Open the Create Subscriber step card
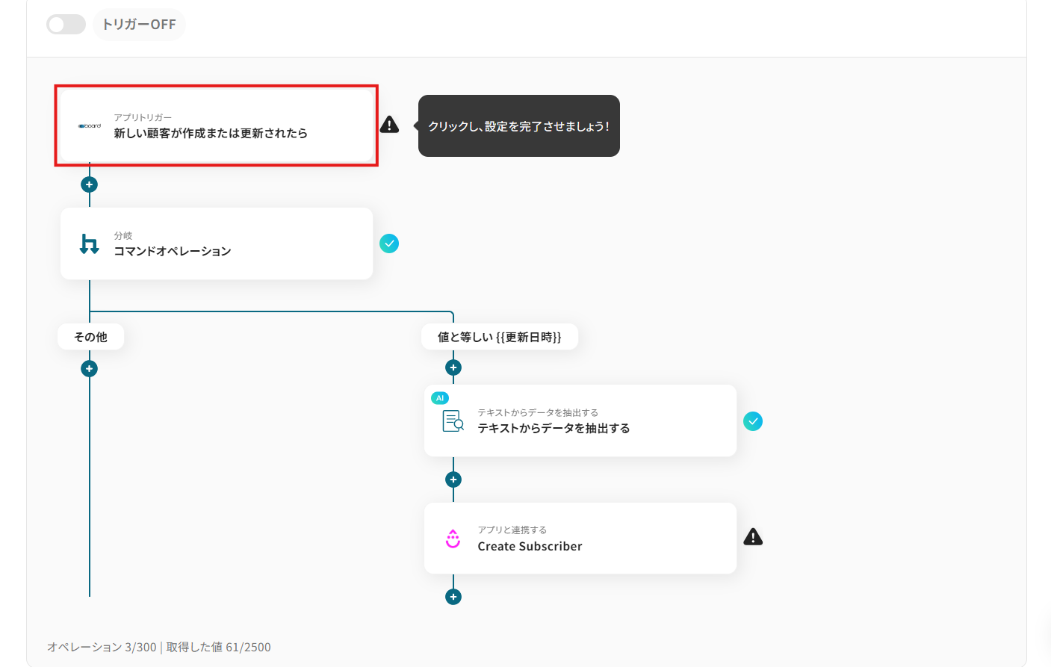The width and height of the screenshot is (1051, 667). (x=580, y=539)
